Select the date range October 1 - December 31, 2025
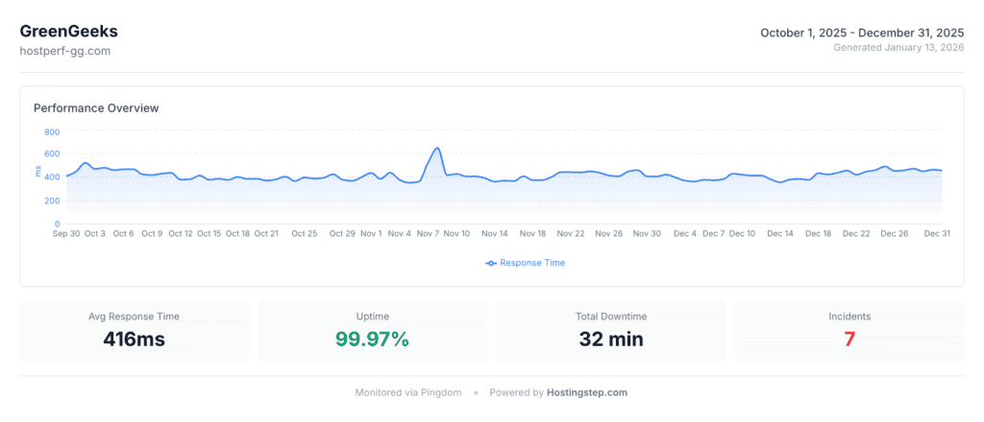Image resolution: width=984 pixels, height=422 pixels. coord(861,33)
